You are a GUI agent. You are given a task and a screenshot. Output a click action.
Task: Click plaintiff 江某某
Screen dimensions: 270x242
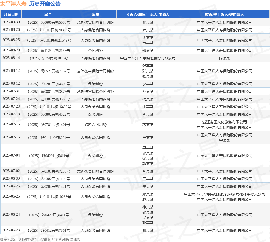pos(148,107)
